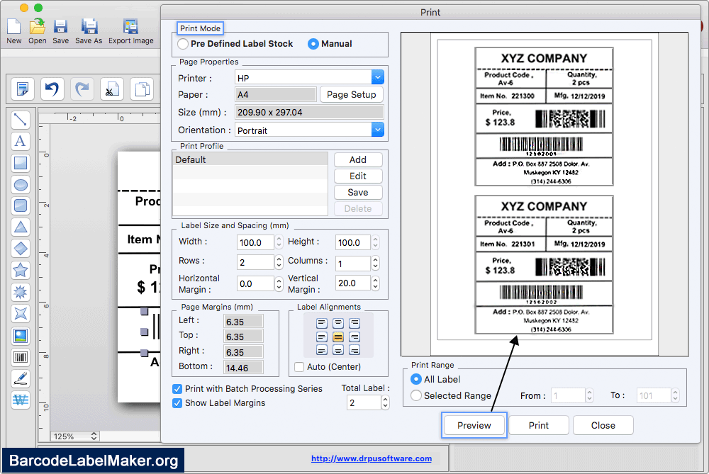
Task: Open Page Setup
Action: pos(352,94)
